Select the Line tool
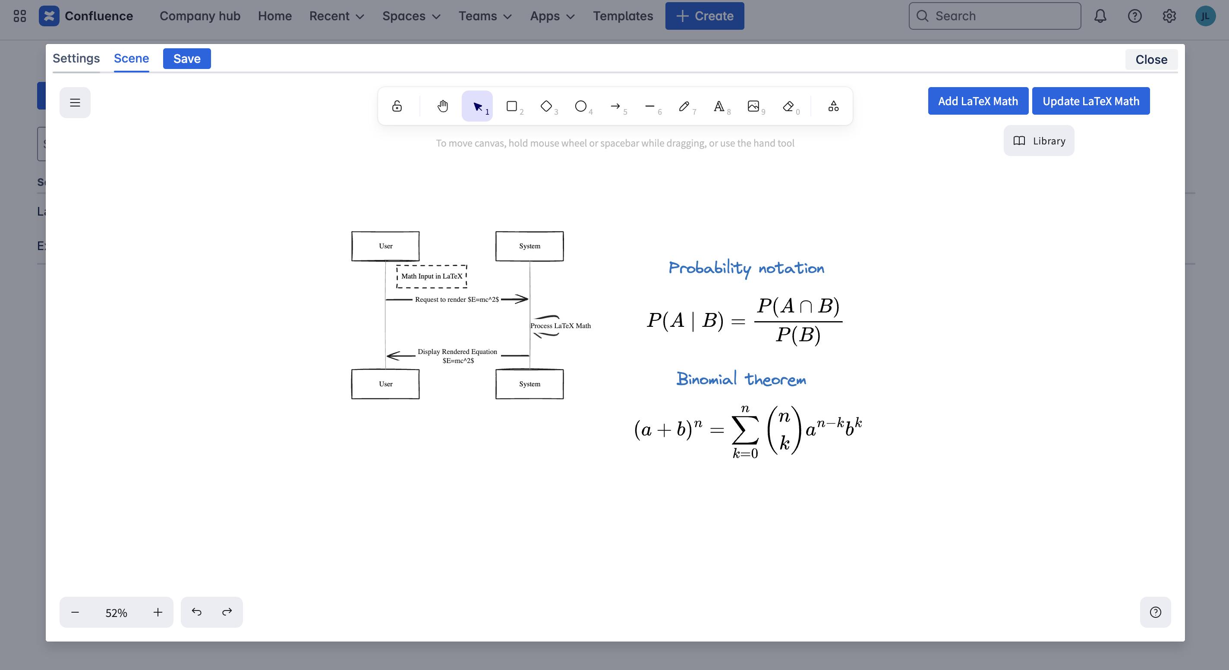 650,106
